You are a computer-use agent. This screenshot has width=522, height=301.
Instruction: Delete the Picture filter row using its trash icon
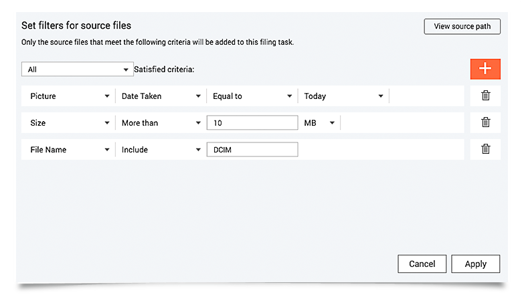point(486,96)
